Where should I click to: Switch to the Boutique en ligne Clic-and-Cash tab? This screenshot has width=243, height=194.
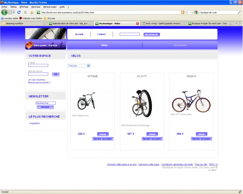tap(210, 23)
